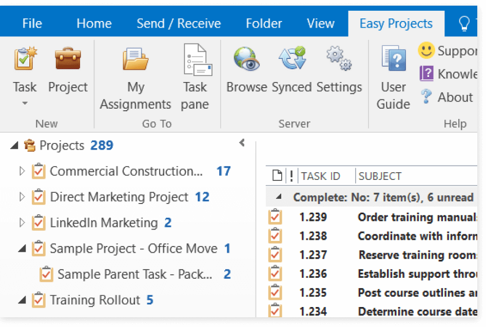This screenshot has width=486, height=327.
Task: Open task 'Determine course date'
Action: 418,311
